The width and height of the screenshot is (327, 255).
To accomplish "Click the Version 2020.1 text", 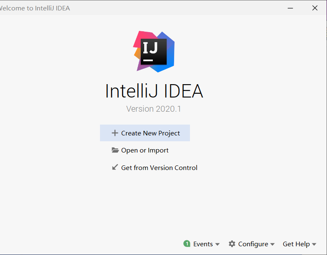I will click(x=153, y=109).
